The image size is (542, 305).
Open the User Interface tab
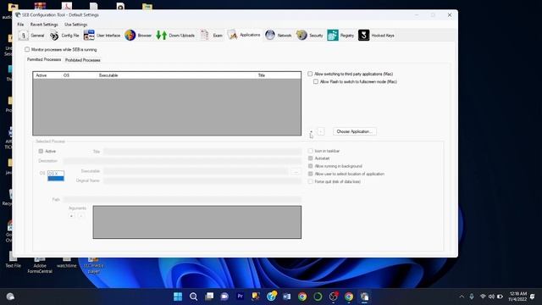[x=102, y=36]
